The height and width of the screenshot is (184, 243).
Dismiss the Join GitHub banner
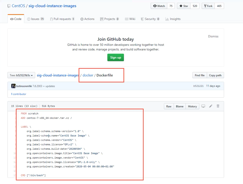tap(213, 36)
